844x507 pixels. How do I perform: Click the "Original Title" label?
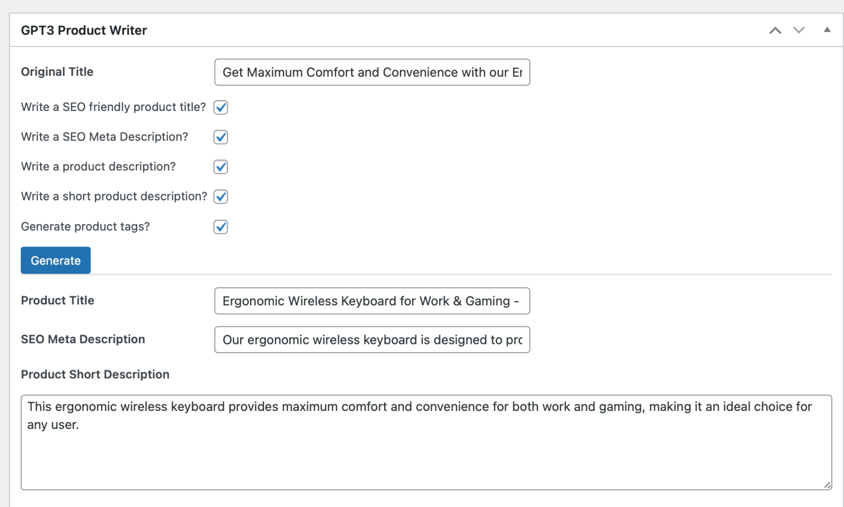tap(57, 72)
